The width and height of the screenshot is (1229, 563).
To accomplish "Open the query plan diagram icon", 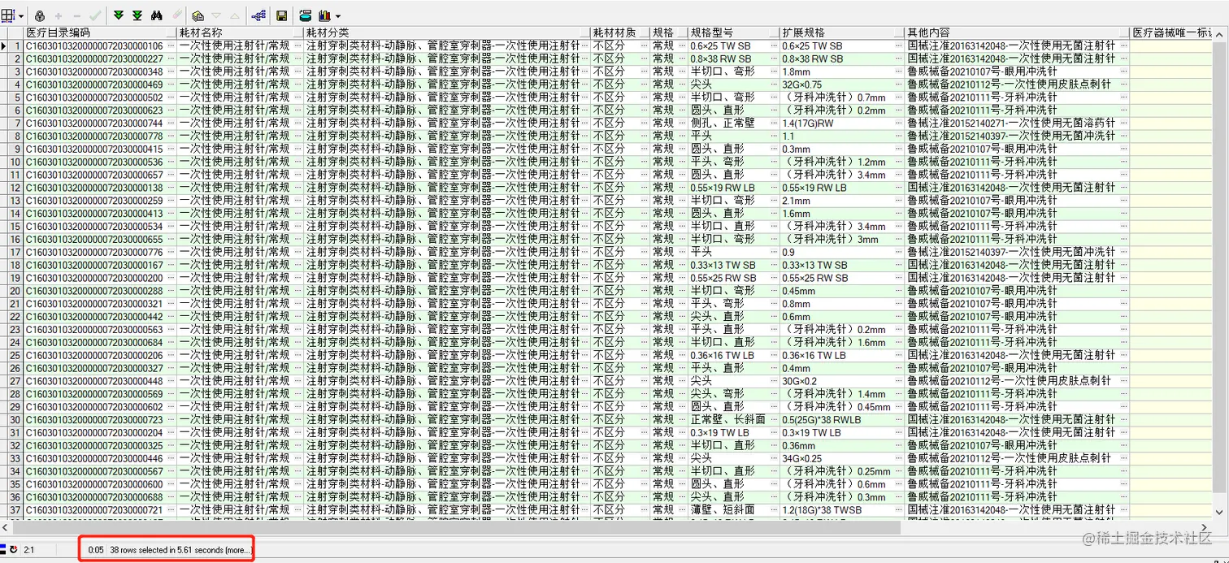I will (x=258, y=15).
